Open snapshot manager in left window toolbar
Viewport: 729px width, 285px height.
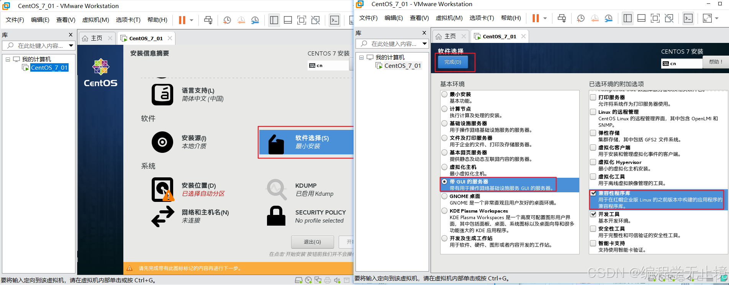pyautogui.click(x=255, y=20)
